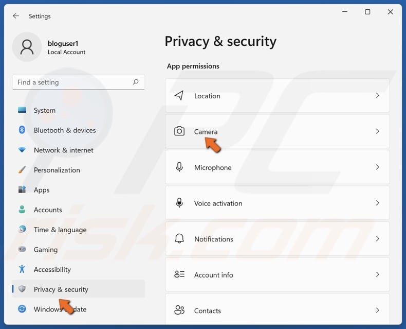Click the search magnifier icon

tap(136, 82)
